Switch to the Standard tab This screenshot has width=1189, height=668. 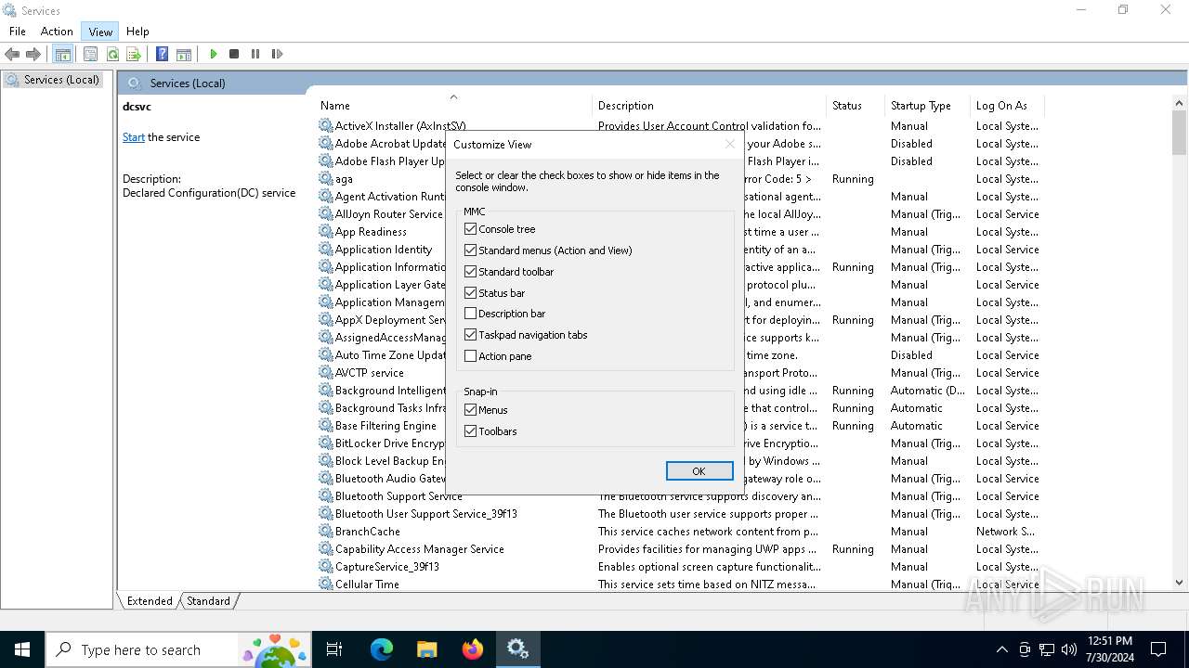pyautogui.click(x=208, y=600)
